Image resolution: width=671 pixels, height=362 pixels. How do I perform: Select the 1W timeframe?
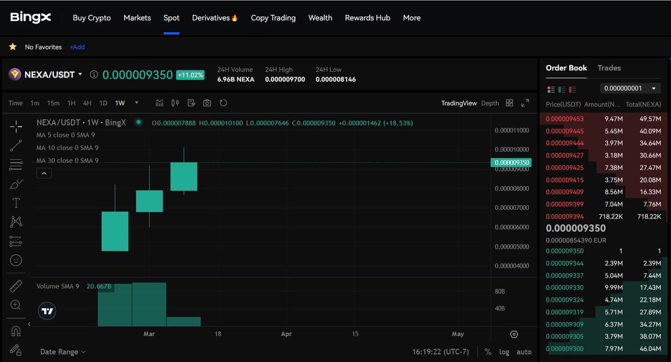pyautogui.click(x=120, y=103)
